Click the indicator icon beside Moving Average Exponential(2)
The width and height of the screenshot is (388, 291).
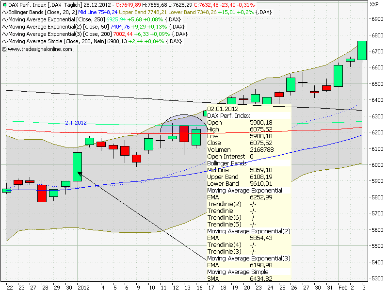point(5,27)
